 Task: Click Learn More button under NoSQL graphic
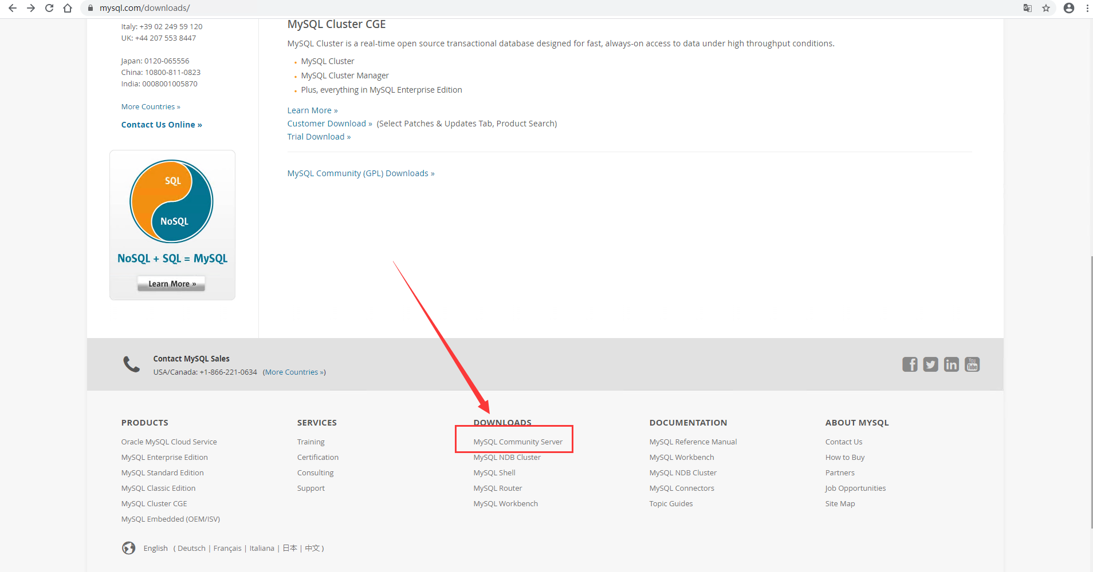click(171, 284)
